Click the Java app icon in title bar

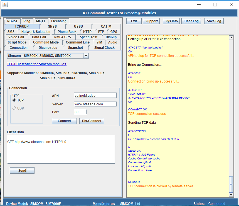tap(5, 5)
